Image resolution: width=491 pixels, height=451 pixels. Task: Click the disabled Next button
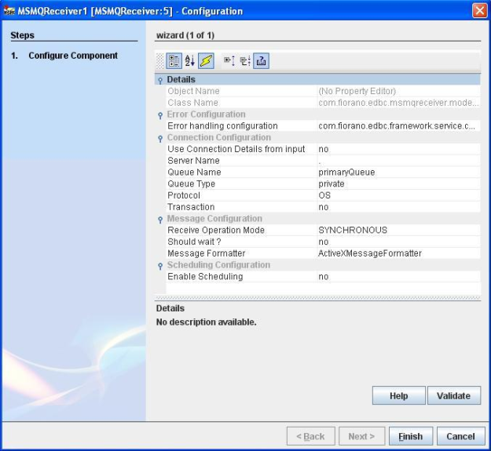(x=361, y=436)
